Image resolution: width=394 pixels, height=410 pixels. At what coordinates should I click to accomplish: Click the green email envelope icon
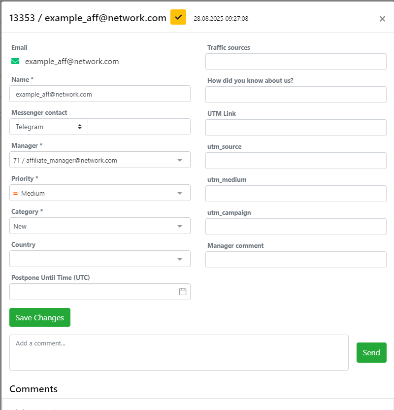(15, 62)
